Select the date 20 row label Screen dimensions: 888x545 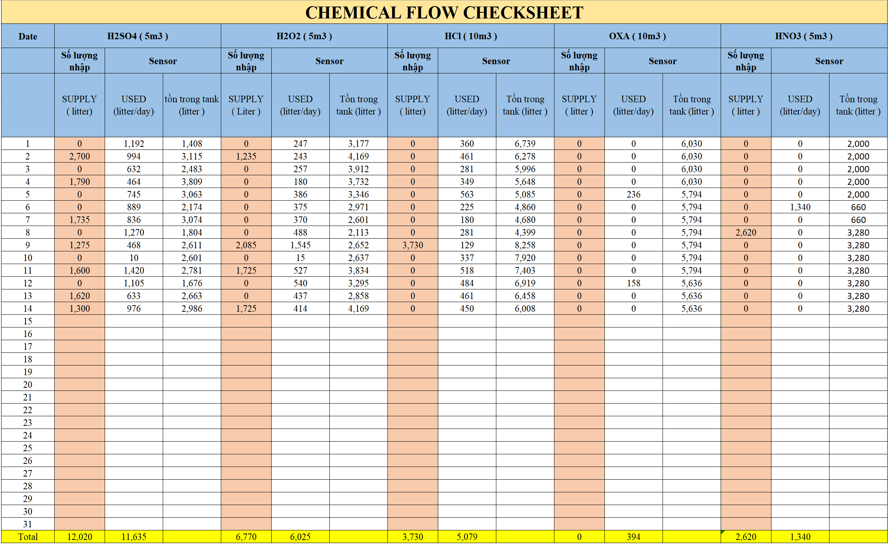(x=28, y=385)
